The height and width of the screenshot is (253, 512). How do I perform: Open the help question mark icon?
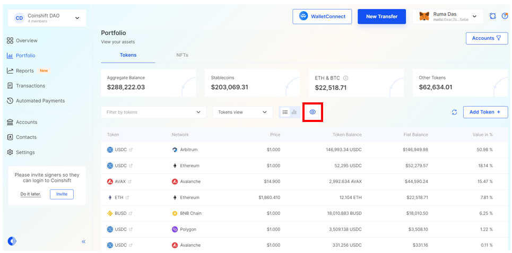(x=505, y=16)
